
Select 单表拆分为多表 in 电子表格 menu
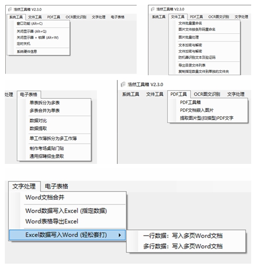[45, 103]
